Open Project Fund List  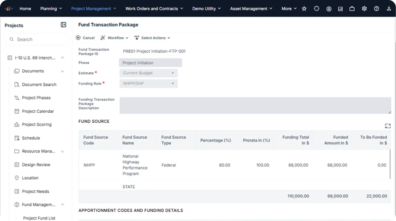(x=39, y=218)
